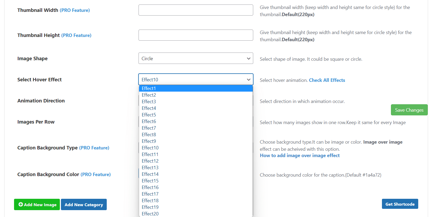
Task: Collapse the Select Hover Effect dropdown
Action: pyautogui.click(x=196, y=79)
